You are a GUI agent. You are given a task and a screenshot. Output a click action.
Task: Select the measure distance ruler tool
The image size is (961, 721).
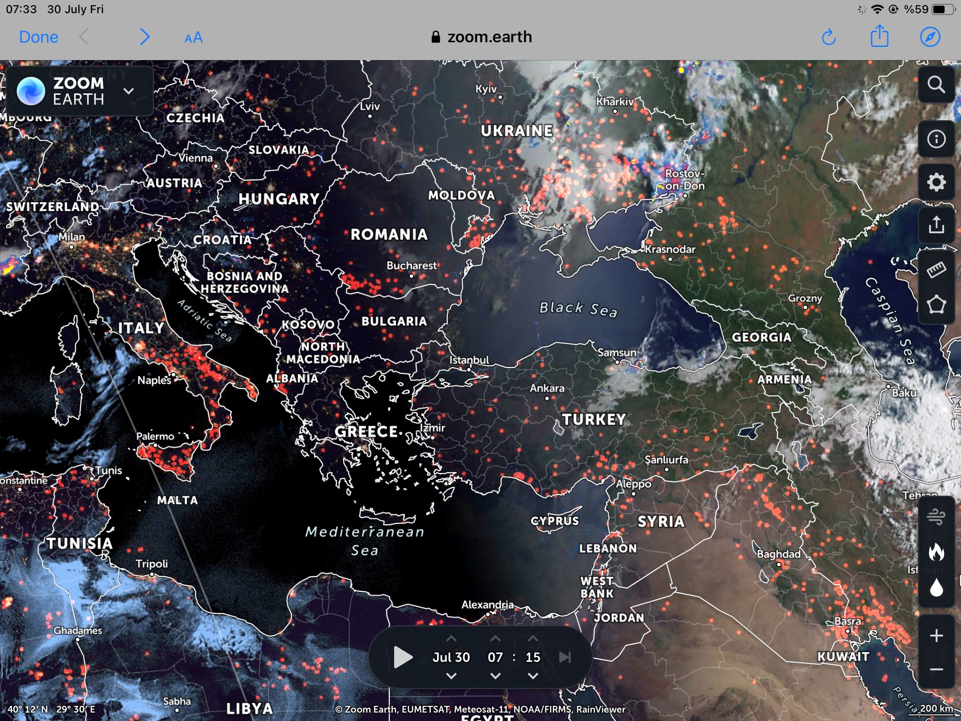click(936, 269)
